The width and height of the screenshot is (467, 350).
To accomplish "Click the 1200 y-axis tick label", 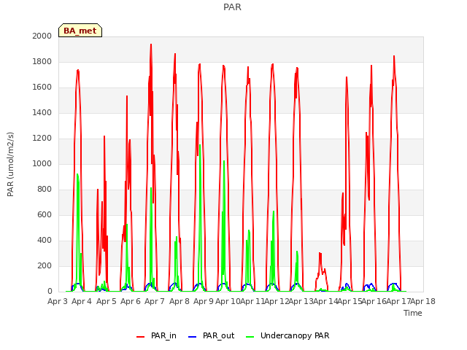I will click(x=42, y=138).
